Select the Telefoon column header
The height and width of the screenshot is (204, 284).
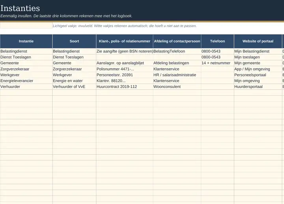(217, 41)
